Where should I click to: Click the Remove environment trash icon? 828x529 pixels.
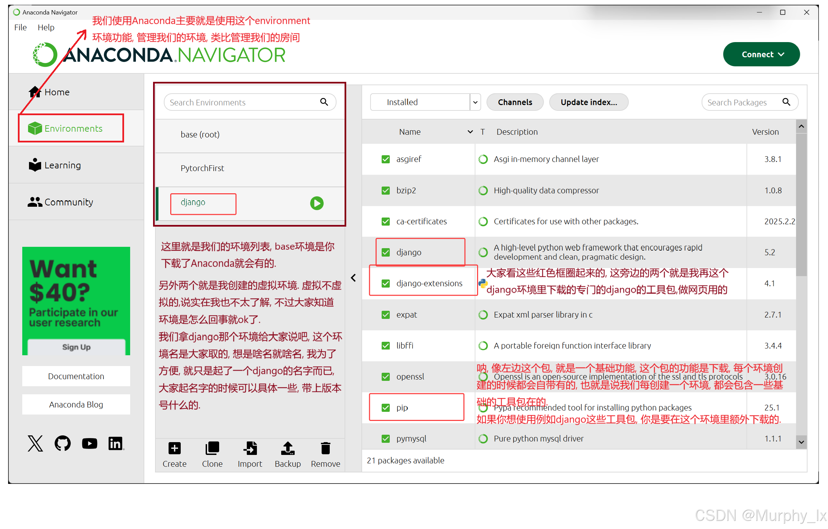coord(325,448)
